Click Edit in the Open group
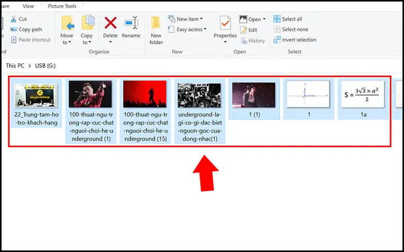This screenshot has width=404, height=252. [x=249, y=30]
